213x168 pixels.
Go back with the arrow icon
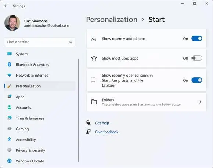click(6, 6)
